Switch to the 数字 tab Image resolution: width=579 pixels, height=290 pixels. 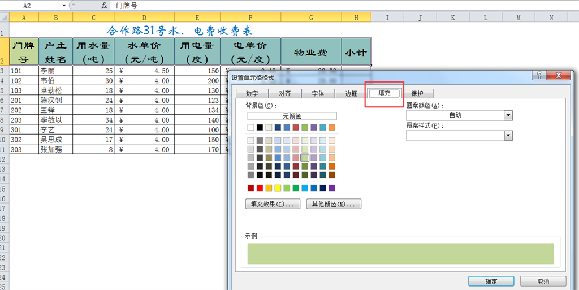252,94
